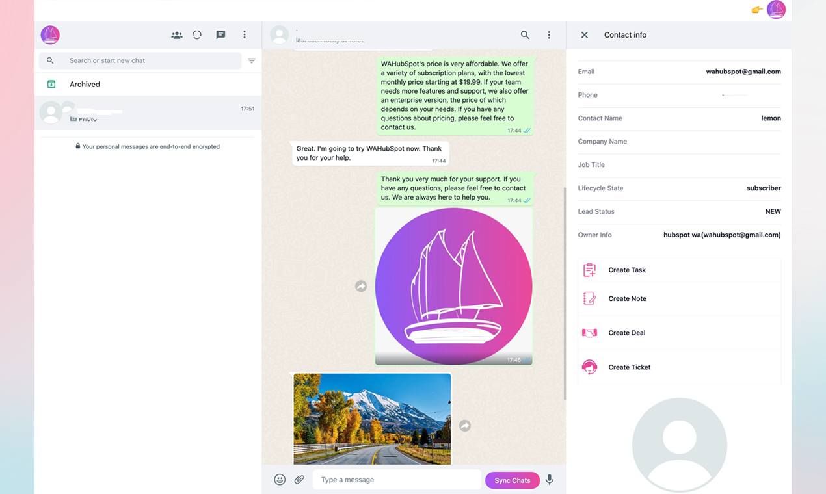
Task: Click the message 'Great. I'm going to try WAHubSpot'
Action: pos(369,153)
